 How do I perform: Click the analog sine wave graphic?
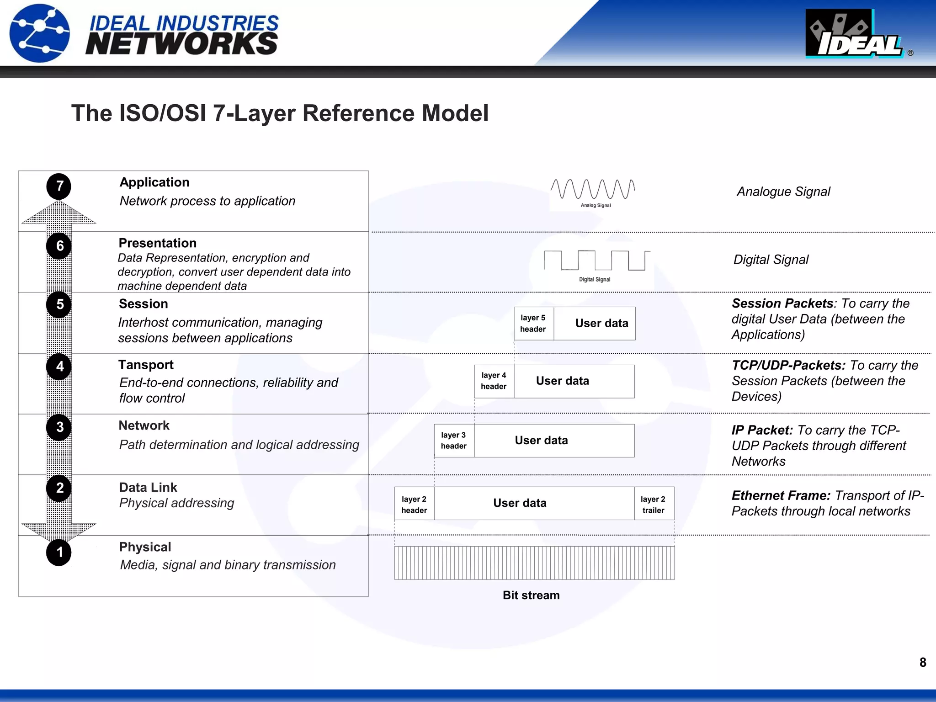click(x=593, y=189)
